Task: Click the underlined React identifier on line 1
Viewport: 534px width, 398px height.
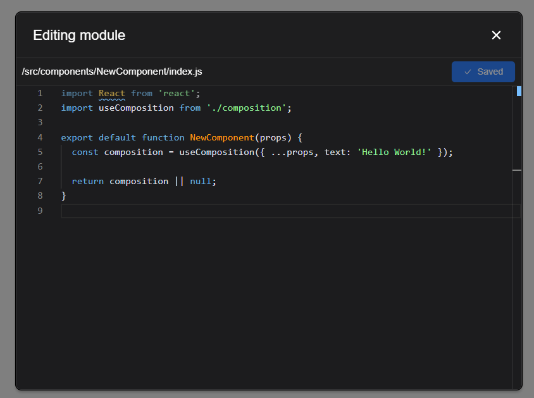Action: pyautogui.click(x=112, y=93)
